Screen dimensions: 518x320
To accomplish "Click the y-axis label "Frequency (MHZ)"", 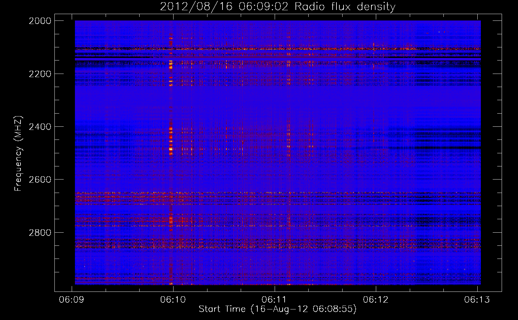I will (x=19, y=154).
